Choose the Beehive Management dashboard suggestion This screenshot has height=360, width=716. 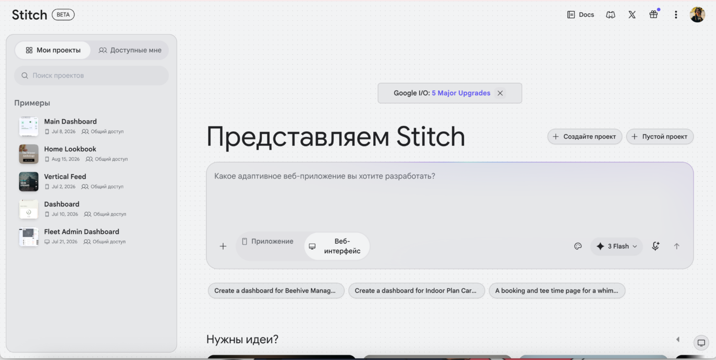coord(276,291)
